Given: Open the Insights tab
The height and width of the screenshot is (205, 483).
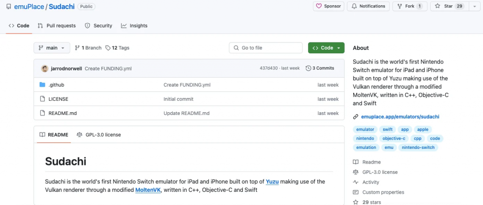Looking at the screenshot, I should (134, 25).
